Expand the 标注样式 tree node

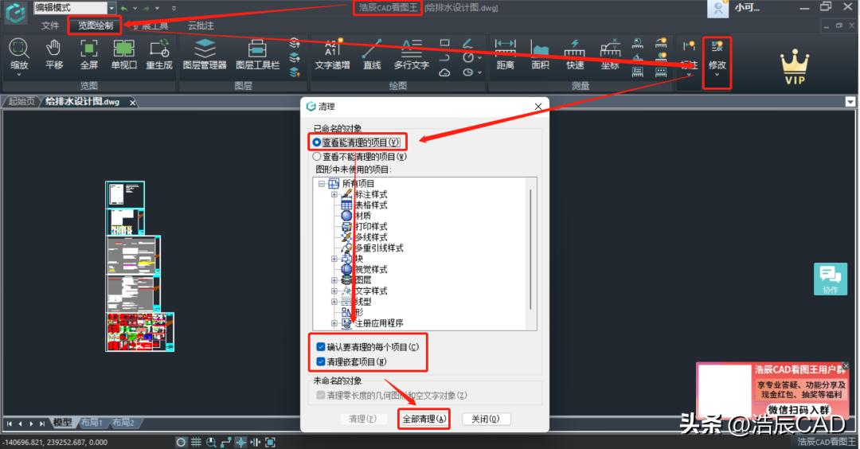coord(334,194)
